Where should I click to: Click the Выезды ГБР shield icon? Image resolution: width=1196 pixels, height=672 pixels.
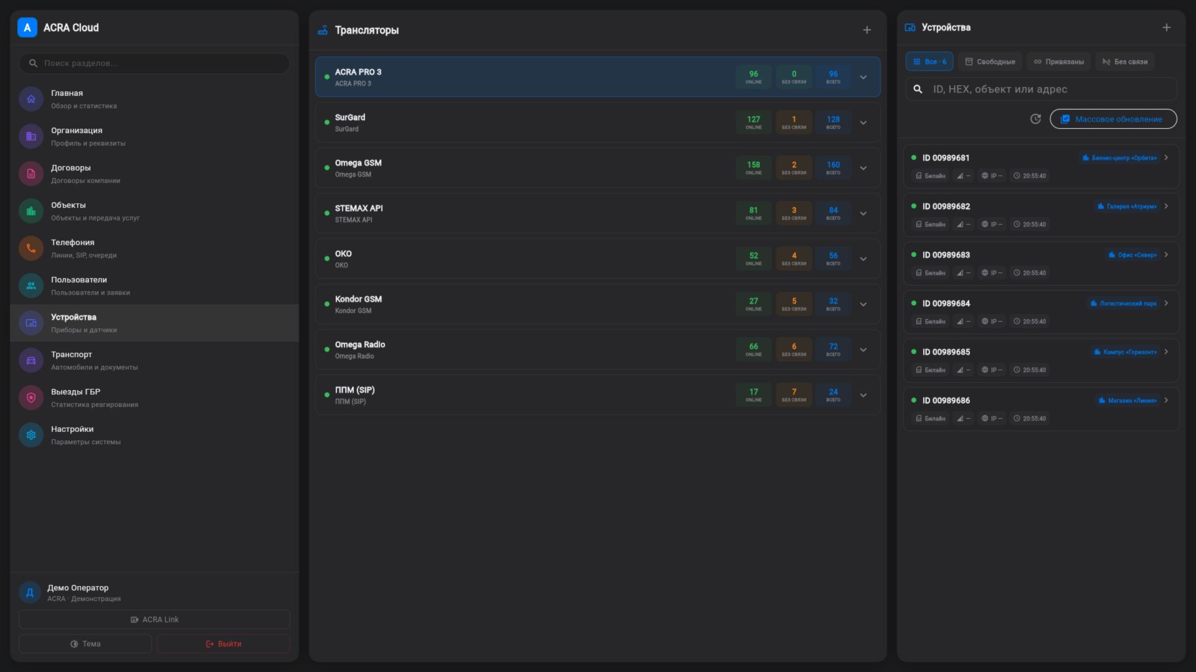(31, 398)
